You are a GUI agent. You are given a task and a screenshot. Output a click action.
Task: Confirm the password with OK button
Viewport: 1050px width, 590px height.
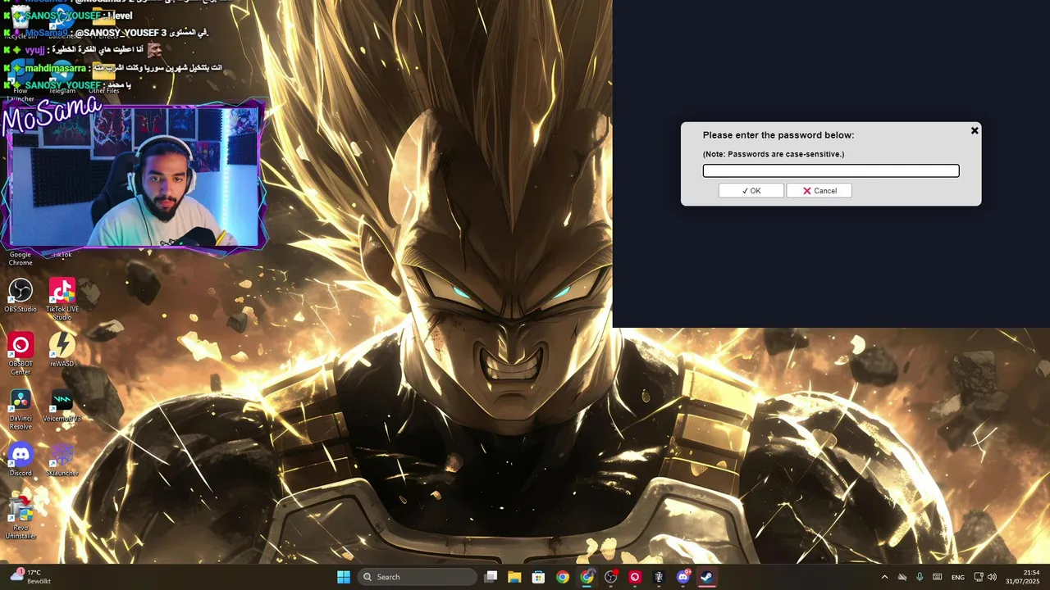coord(751,191)
